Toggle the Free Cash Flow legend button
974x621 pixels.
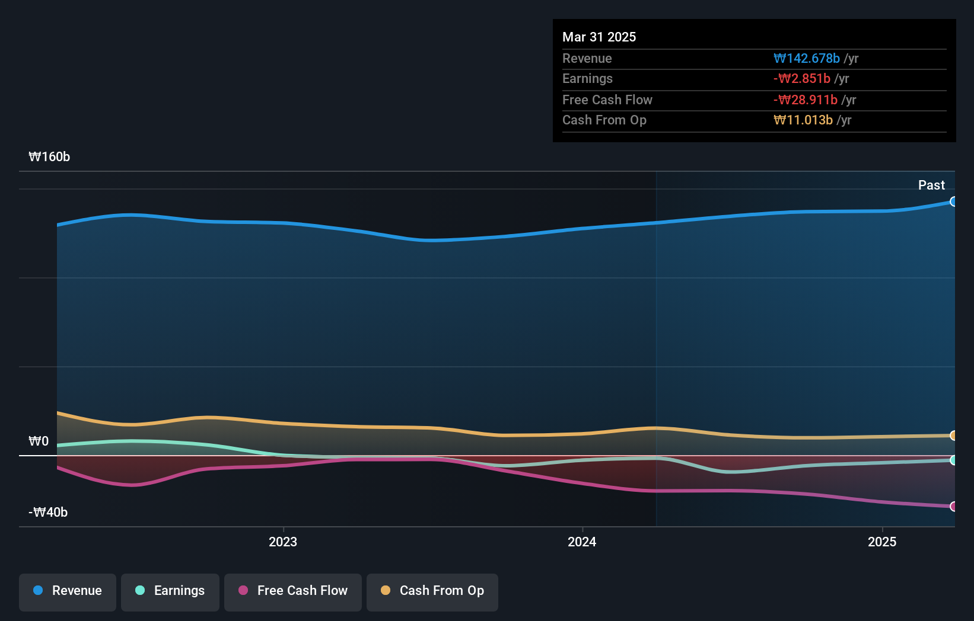pos(293,592)
